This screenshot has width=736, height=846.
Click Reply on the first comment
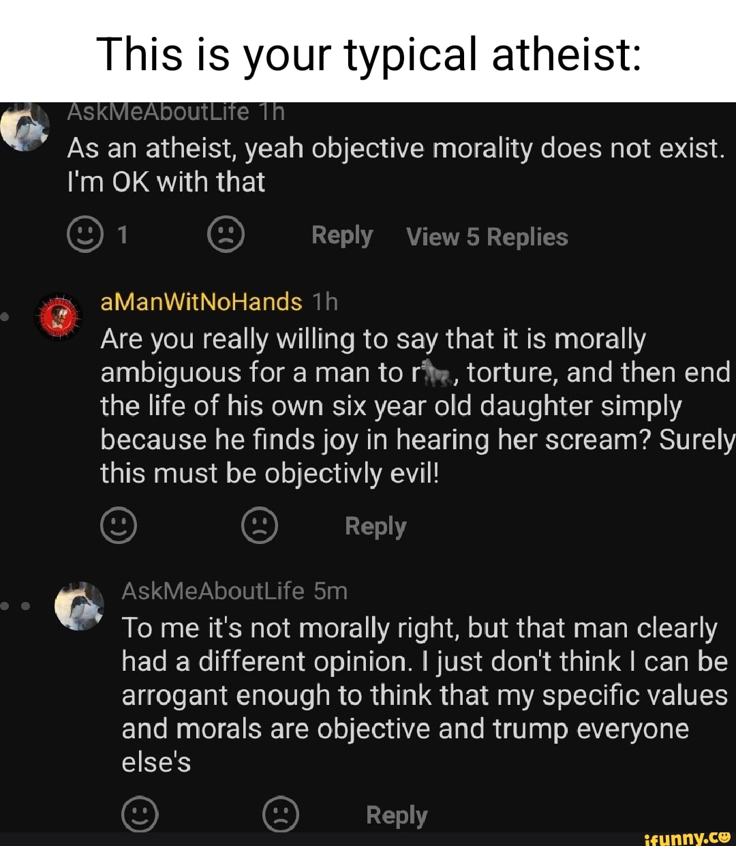pos(341,235)
